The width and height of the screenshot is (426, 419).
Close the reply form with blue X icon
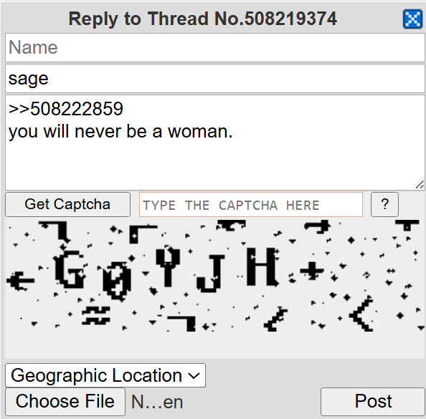[412, 19]
